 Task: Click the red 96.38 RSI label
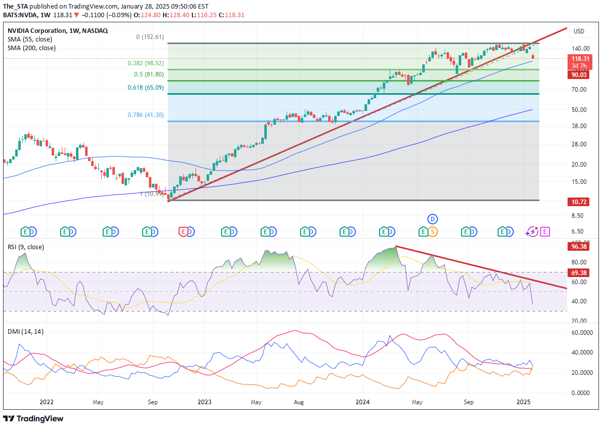(x=579, y=246)
